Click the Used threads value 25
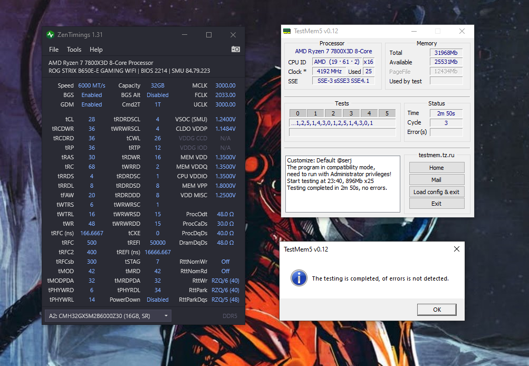This screenshot has height=366, width=529. click(x=369, y=71)
